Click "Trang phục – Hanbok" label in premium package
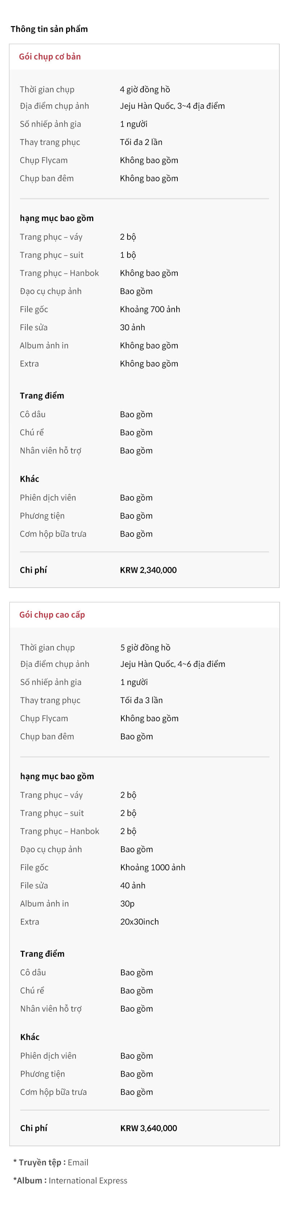This screenshot has width=289, height=1207. tap(60, 831)
